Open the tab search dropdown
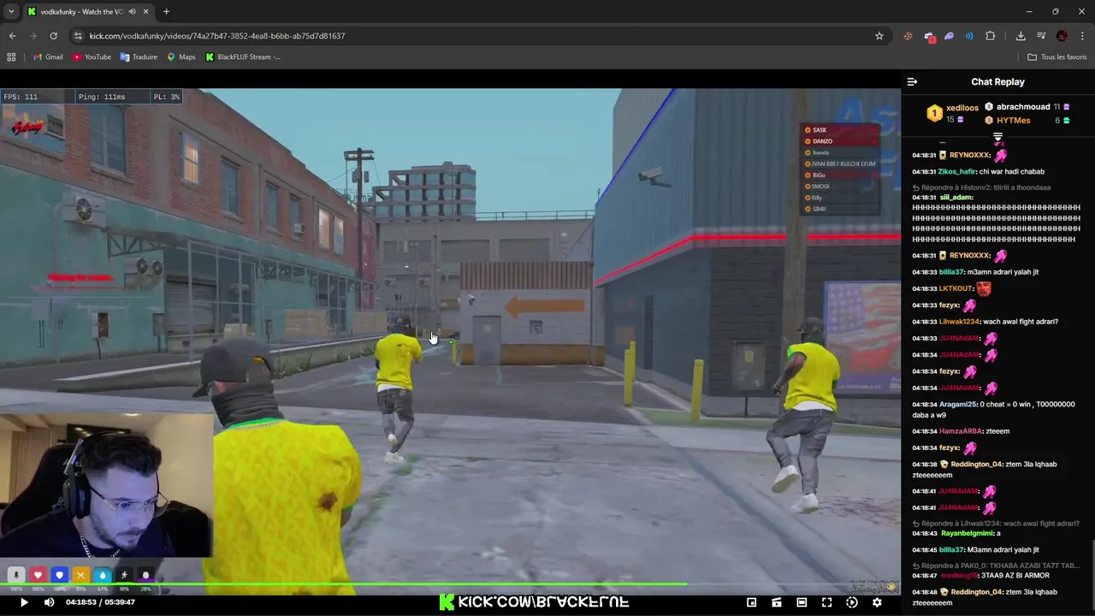The width and height of the screenshot is (1095, 616). pos(11,12)
